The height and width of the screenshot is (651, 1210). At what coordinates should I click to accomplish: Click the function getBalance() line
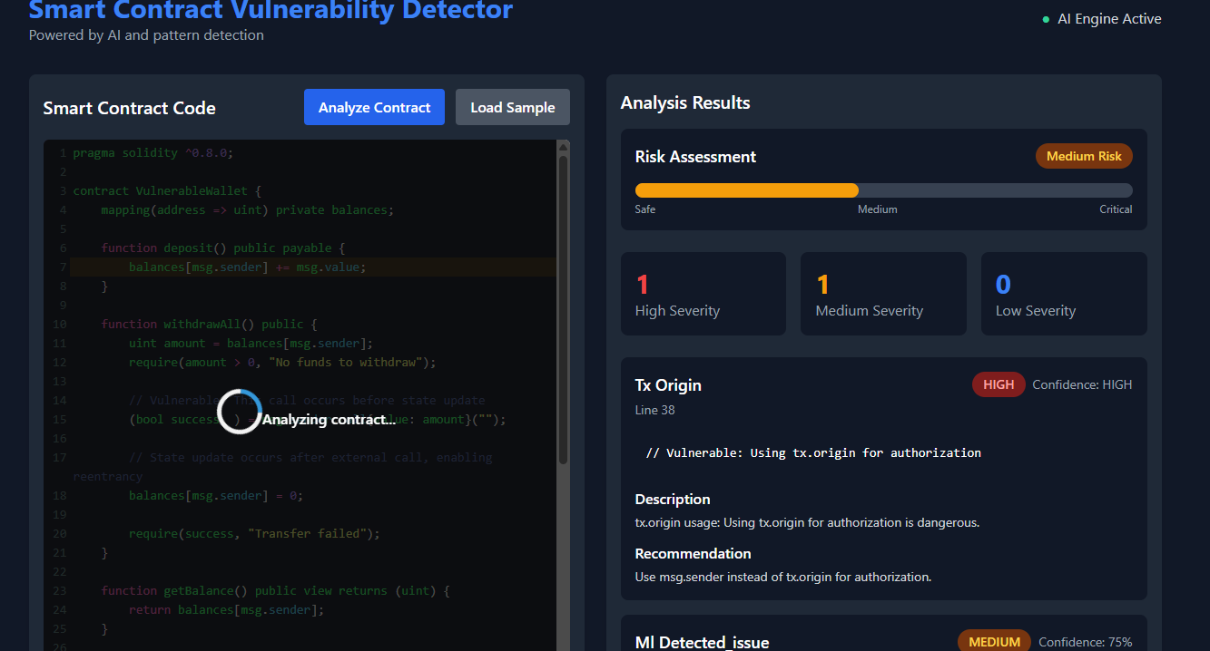[275, 590]
